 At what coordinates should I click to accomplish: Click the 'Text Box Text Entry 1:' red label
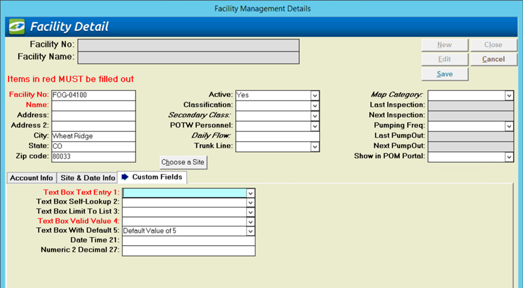click(x=81, y=192)
